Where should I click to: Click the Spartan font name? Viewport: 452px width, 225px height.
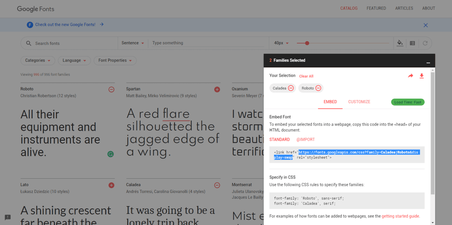[133, 89]
